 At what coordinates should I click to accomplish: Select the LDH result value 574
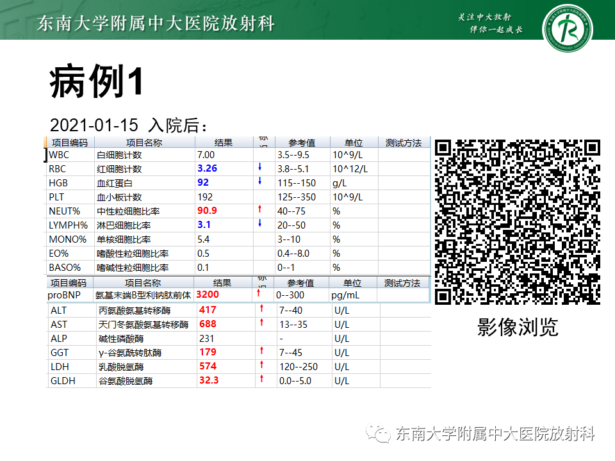pos(208,366)
